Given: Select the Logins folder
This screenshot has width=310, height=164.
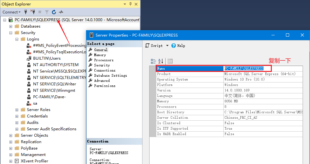Looking at the screenshot, I should 33,39.
